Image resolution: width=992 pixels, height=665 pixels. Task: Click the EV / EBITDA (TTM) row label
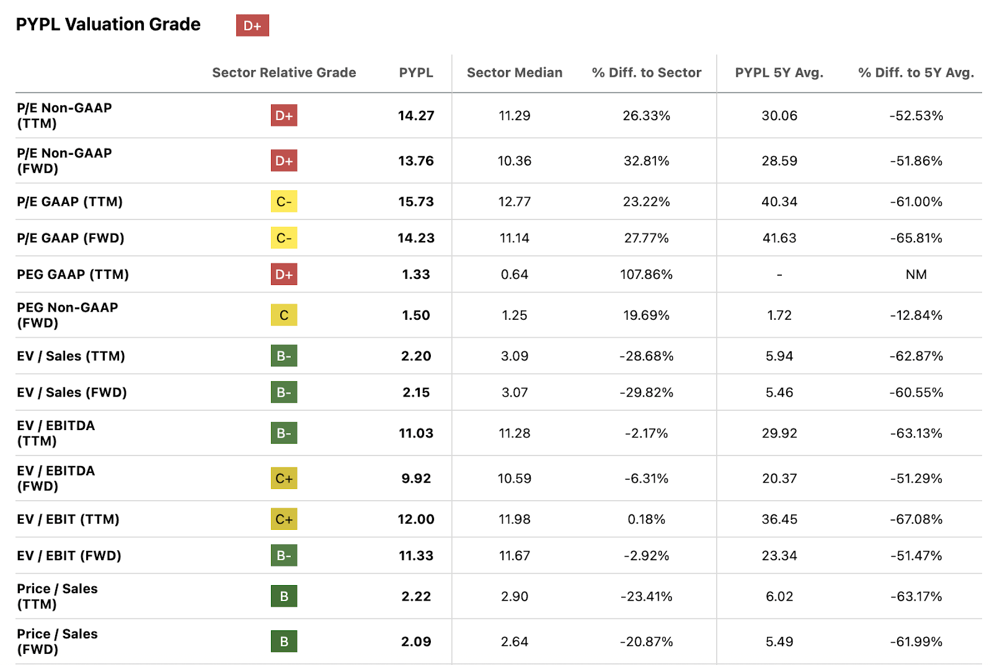pyautogui.click(x=56, y=433)
